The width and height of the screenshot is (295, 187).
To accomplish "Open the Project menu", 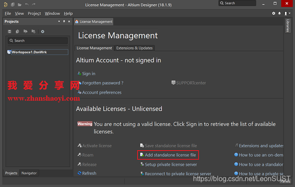I will [x=34, y=13].
